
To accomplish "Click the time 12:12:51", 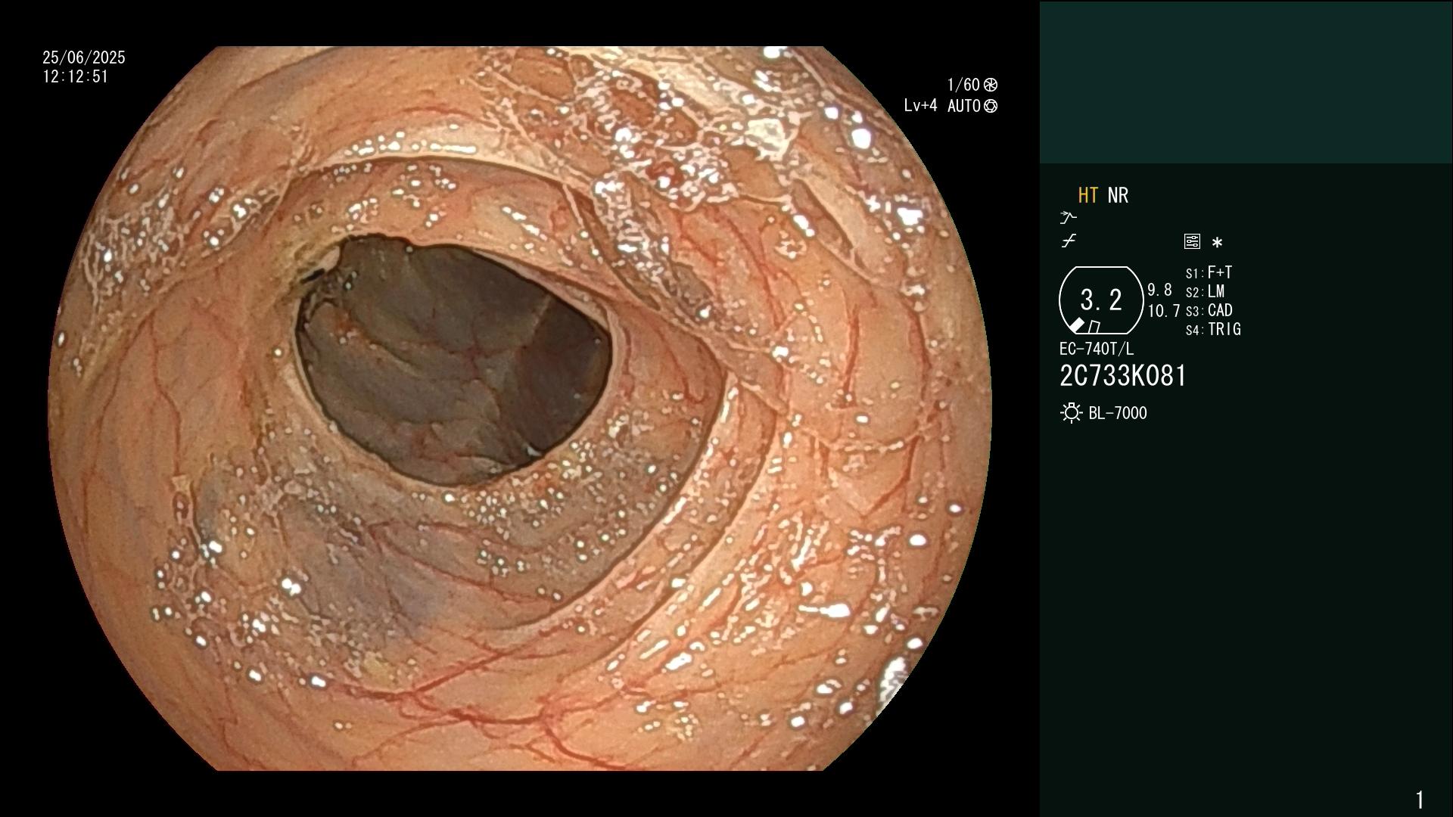I will point(76,76).
